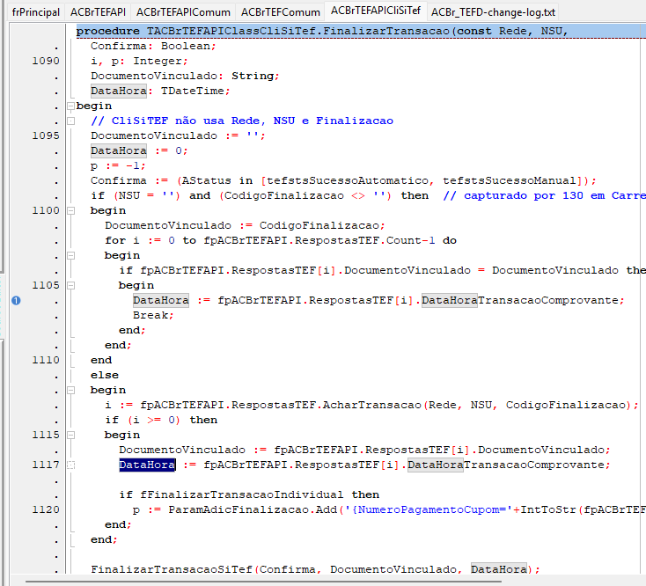
Task: Open the ACBr_TEFD-change-log.txt tab
Action: 493,12
